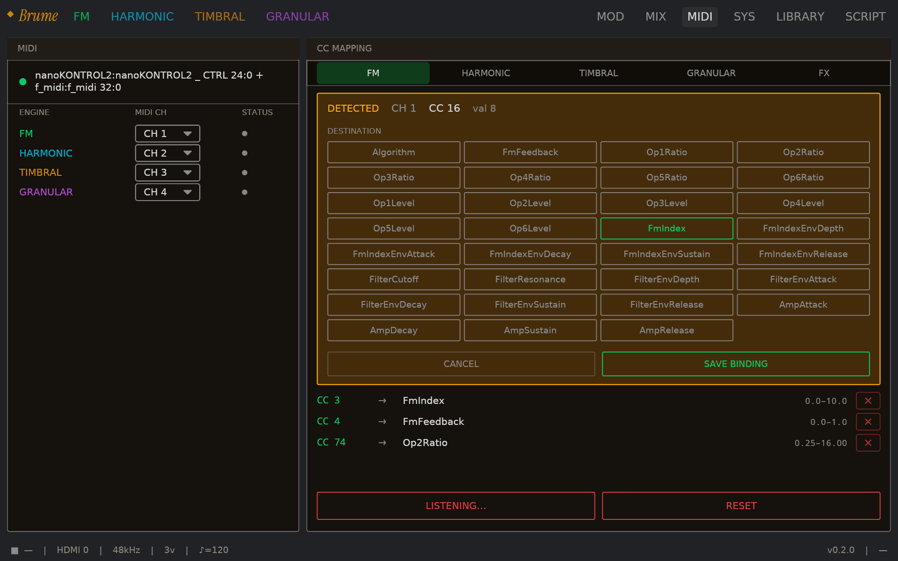The height and width of the screenshot is (561, 898).
Task: Select Op4Level destination
Action: (804, 203)
